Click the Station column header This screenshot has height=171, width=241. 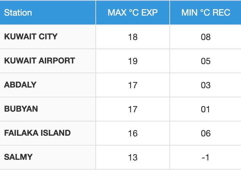(x=18, y=13)
